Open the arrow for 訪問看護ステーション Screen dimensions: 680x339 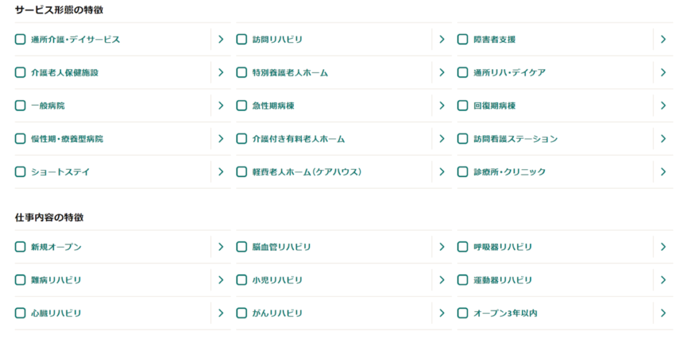tap(663, 139)
